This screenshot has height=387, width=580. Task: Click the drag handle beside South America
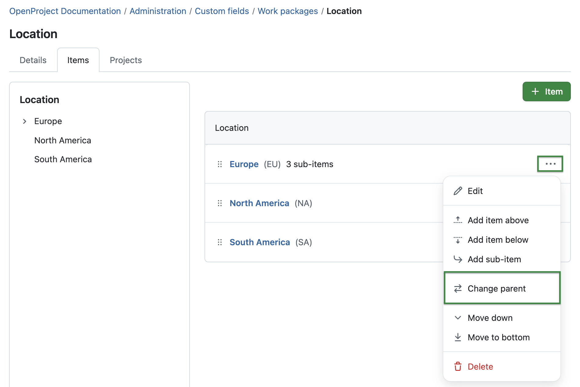coord(220,242)
